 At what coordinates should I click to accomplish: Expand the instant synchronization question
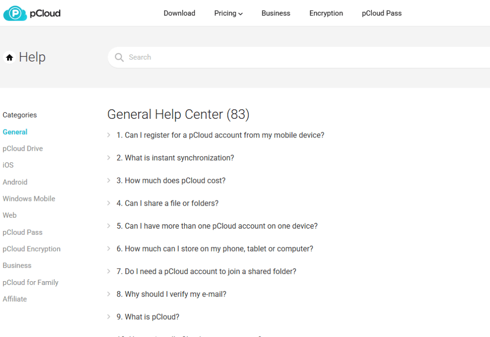point(175,158)
